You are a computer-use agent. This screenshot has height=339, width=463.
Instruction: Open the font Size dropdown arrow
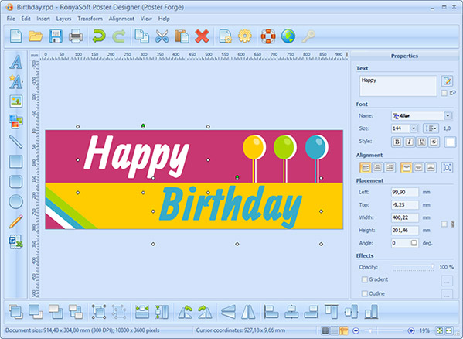pos(414,128)
